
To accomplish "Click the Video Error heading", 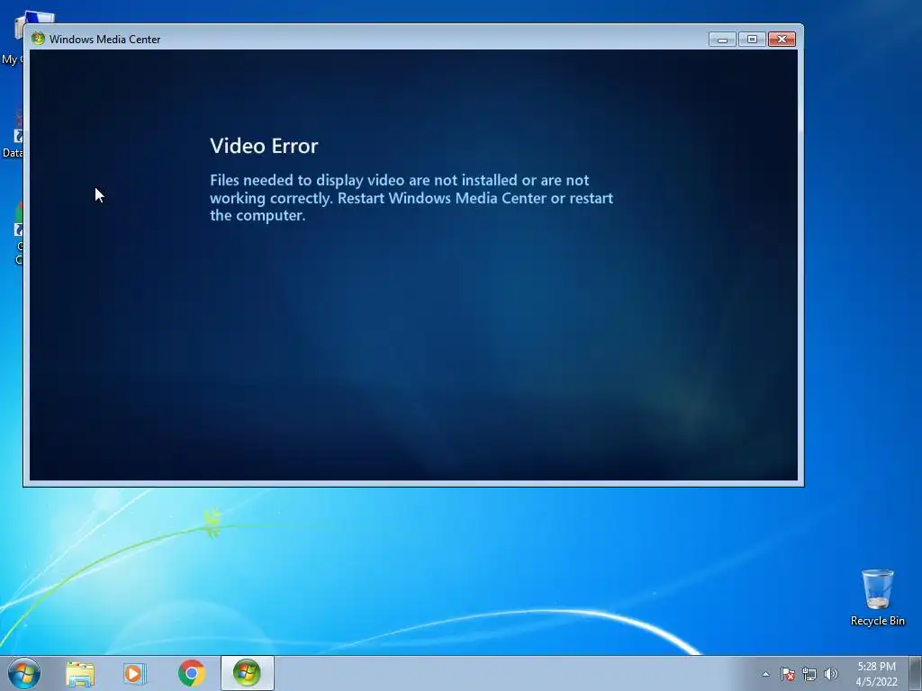I will tap(264, 146).
